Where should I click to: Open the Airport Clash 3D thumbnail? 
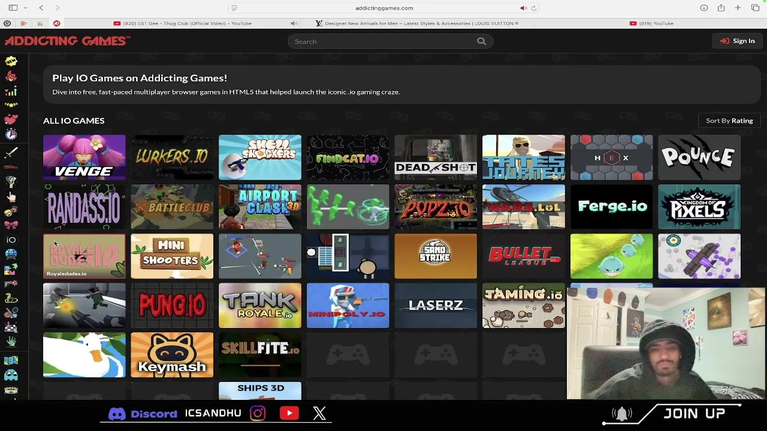(x=260, y=207)
